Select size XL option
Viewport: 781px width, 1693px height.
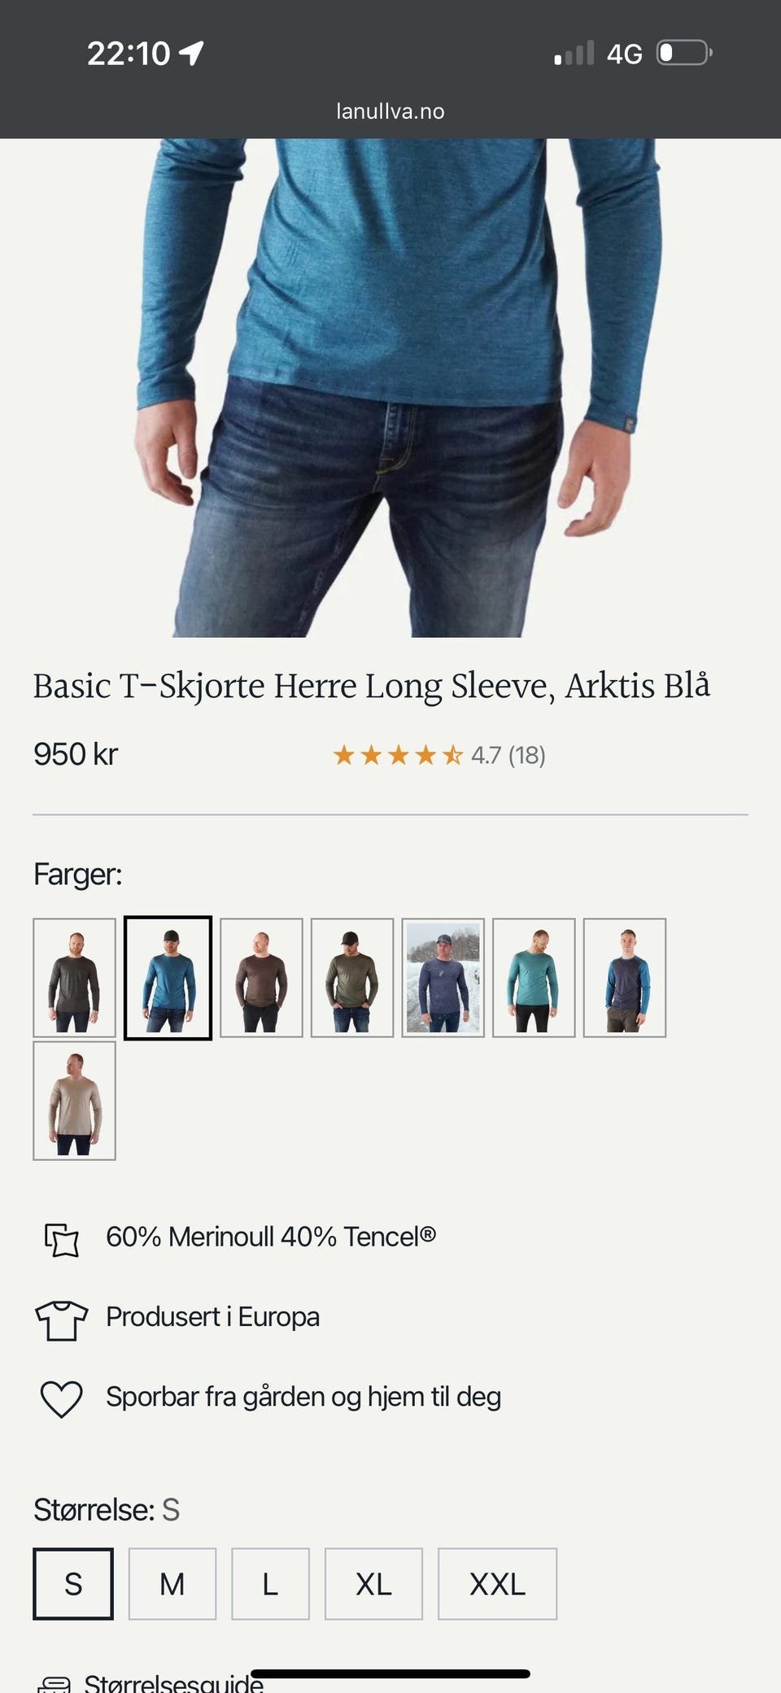tap(373, 1584)
